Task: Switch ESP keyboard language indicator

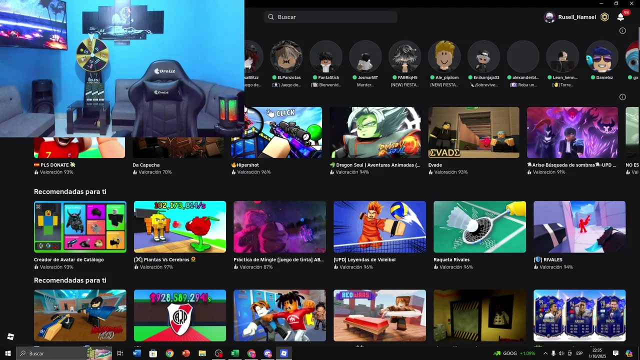Action: 579,353
